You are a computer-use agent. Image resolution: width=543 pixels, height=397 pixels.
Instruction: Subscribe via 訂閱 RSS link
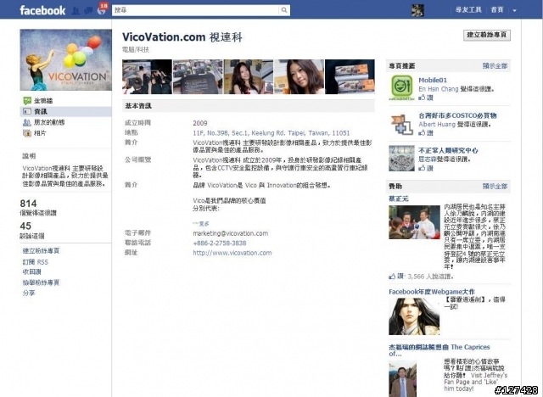36,262
